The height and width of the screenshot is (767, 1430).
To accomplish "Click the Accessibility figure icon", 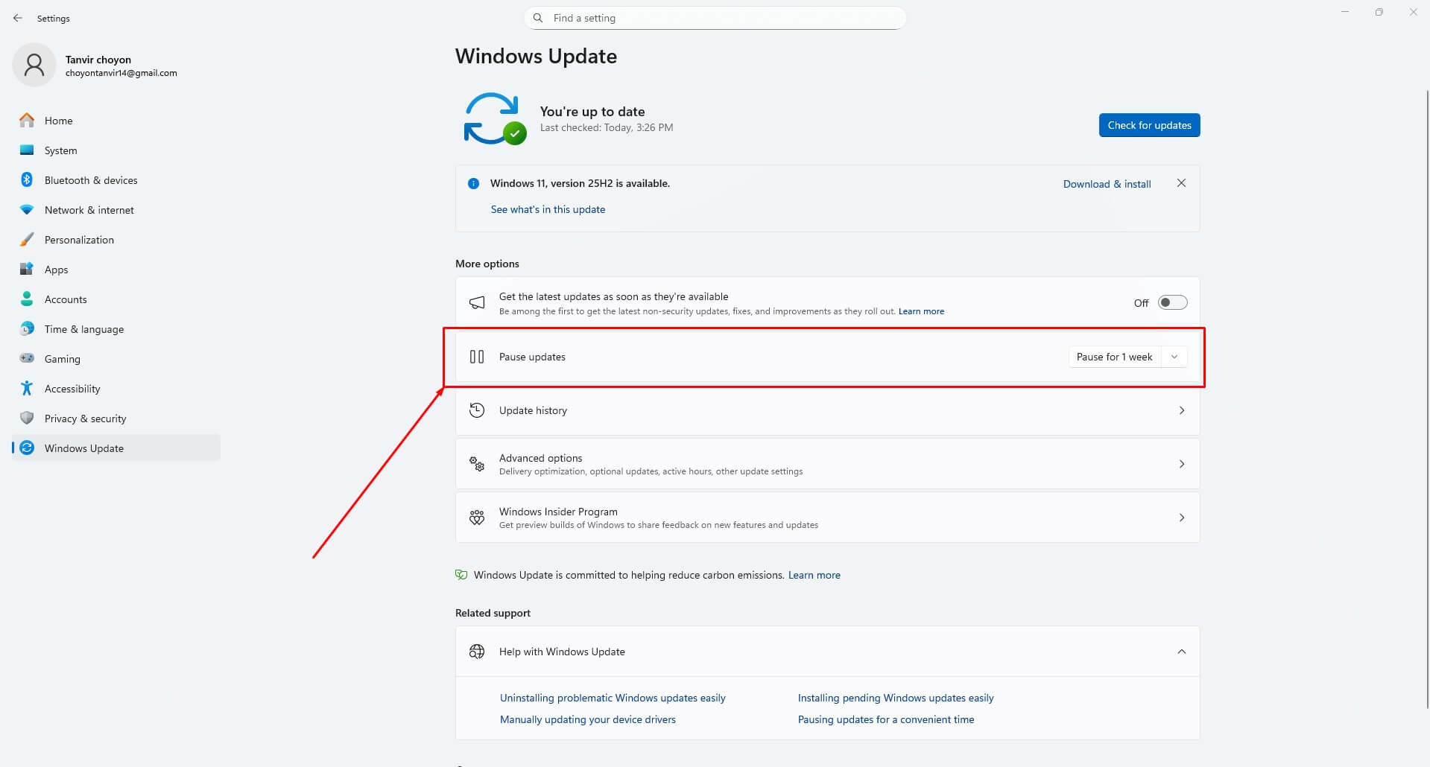I will click(27, 388).
